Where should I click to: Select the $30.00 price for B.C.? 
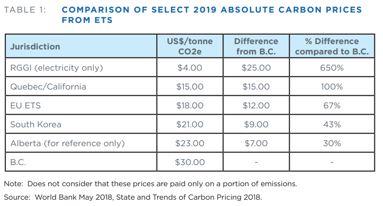pyautogui.click(x=190, y=162)
